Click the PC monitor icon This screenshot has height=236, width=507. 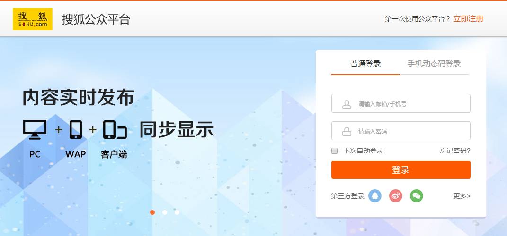pos(35,129)
